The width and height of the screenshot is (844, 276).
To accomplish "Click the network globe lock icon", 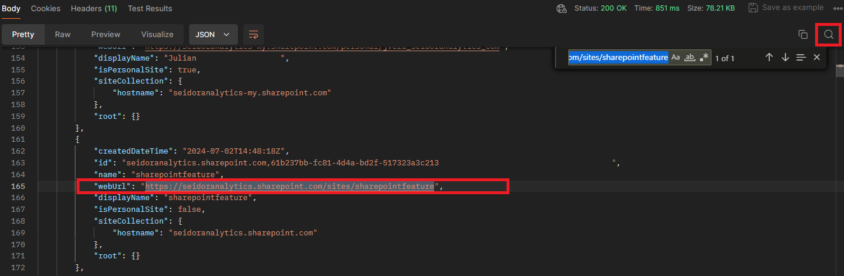I will coord(561,8).
